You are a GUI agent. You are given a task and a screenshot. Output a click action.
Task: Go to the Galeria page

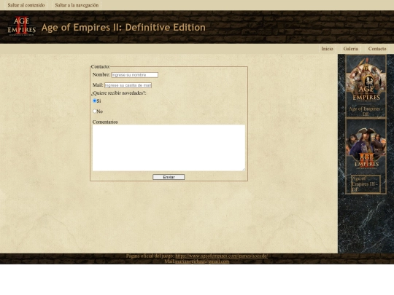[x=350, y=49]
